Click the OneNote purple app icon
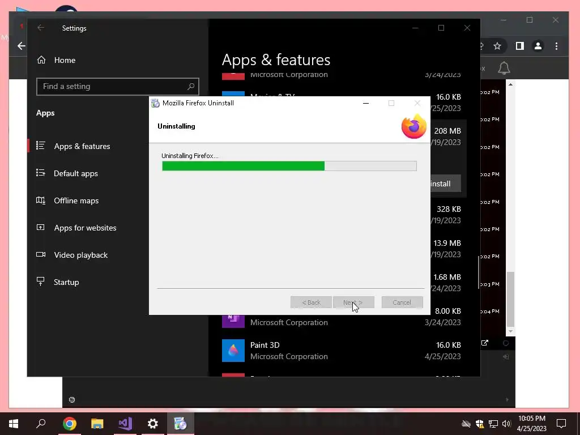Screen dimensions: 580x435 233,321
